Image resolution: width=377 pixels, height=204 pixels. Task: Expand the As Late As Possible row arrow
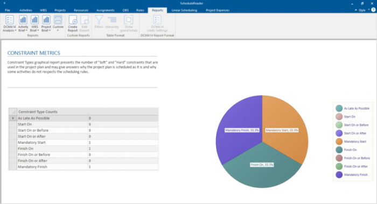(13, 118)
